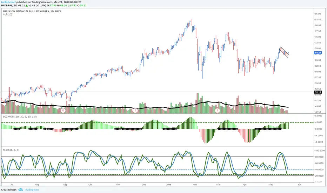Click the earnings E marker nearest Mar

(x=218, y=110)
